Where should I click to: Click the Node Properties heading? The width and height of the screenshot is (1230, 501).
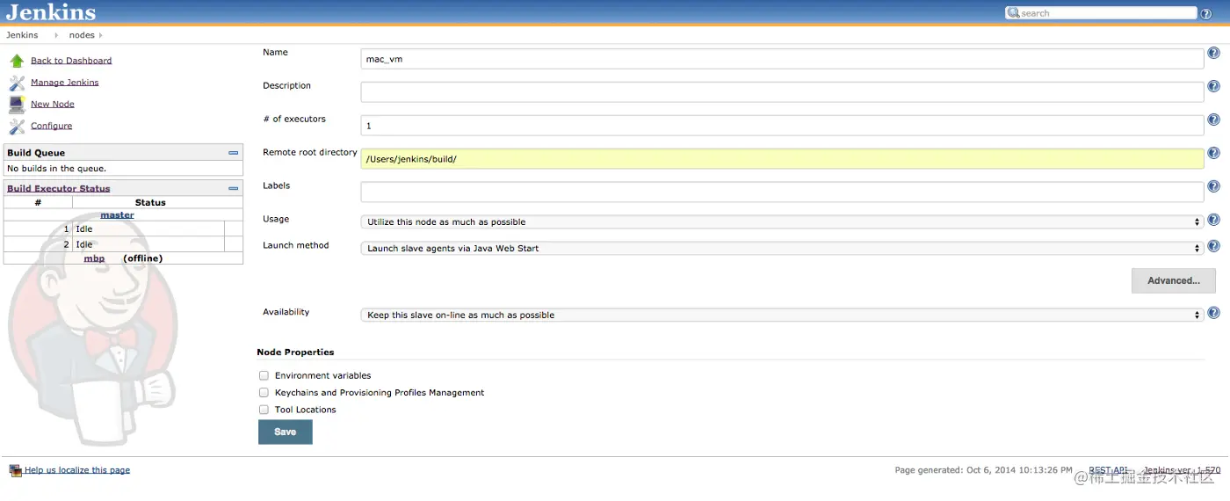(x=295, y=352)
